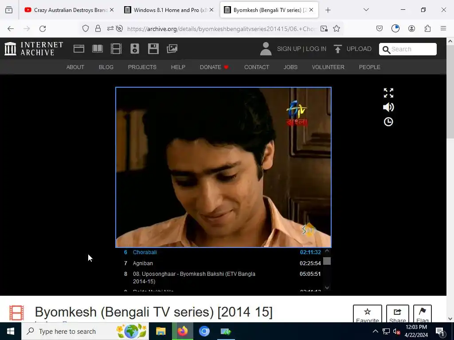Open the PEOPLE menu item
The width and height of the screenshot is (454, 340).
[369, 67]
